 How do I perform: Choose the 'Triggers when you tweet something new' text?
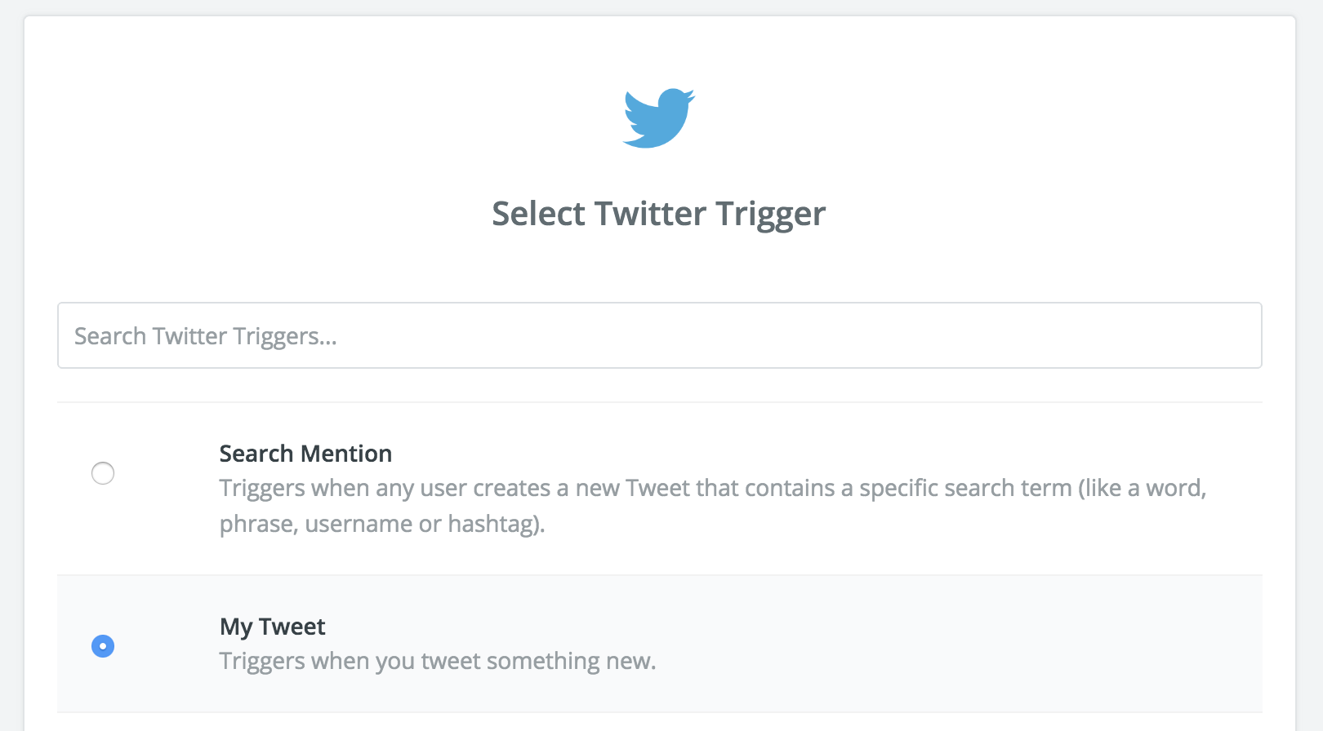[x=438, y=661]
